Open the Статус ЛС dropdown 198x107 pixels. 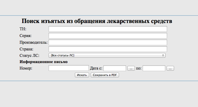(x=107, y=55)
